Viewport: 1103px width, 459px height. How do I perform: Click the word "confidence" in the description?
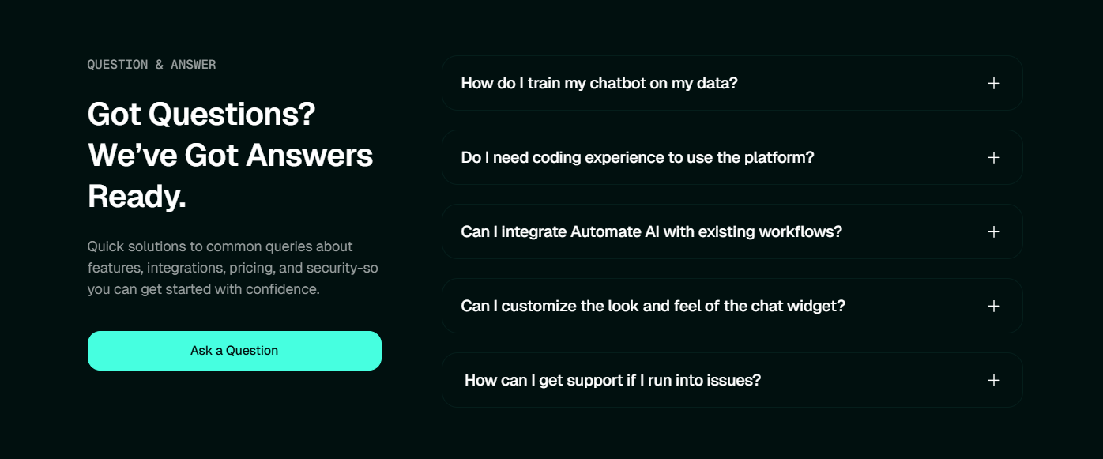click(x=280, y=289)
